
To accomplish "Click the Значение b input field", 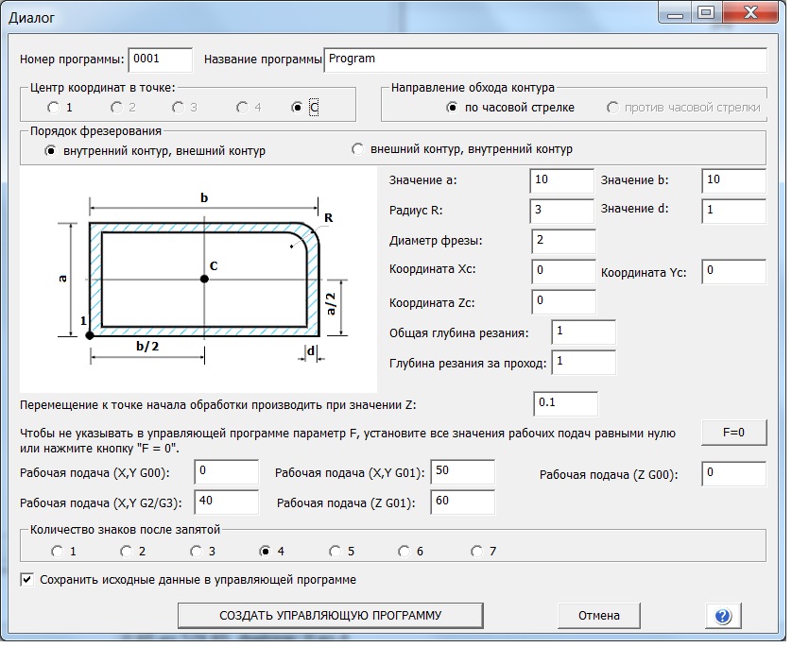I will coord(734,181).
